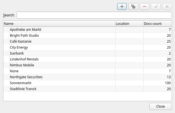Viewport: 175px width, 113px height.
Task: Click docs count 7 for Apotheke am Markt
Action: [x=170, y=30]
